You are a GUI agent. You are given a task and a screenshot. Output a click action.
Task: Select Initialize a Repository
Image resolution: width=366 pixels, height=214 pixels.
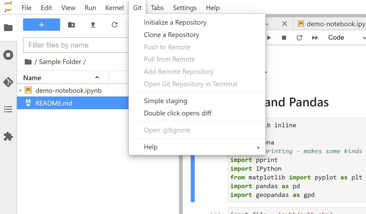pos(175,22)
